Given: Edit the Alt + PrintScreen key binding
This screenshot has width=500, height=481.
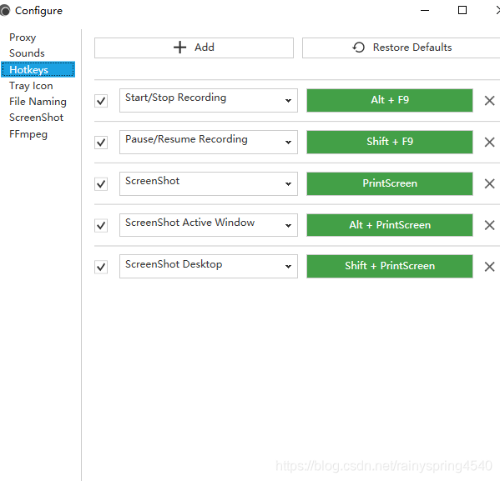Looking at the screenshot, I should [x=390, y=225].
